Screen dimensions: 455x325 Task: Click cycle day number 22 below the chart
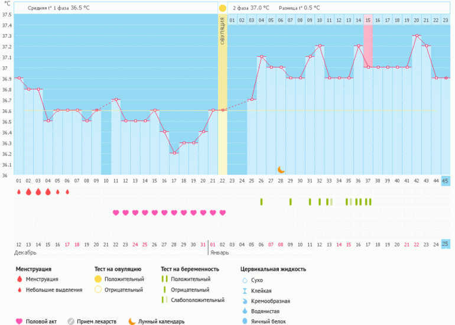click(223, 181)
